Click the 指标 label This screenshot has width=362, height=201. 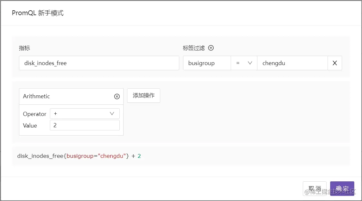coord(24,48)
